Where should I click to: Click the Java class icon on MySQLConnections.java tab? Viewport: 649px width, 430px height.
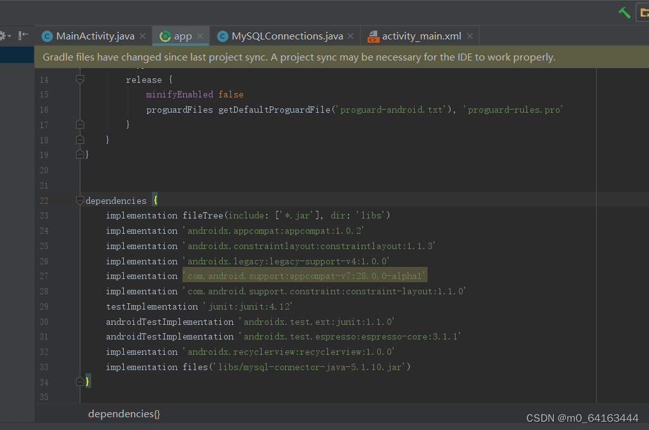pos(222,36)
